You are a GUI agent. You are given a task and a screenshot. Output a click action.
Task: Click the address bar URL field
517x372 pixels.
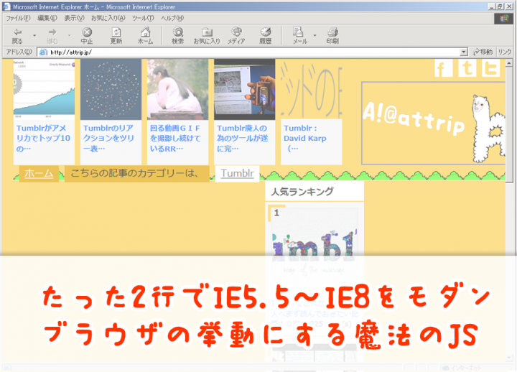coord(249,52)
